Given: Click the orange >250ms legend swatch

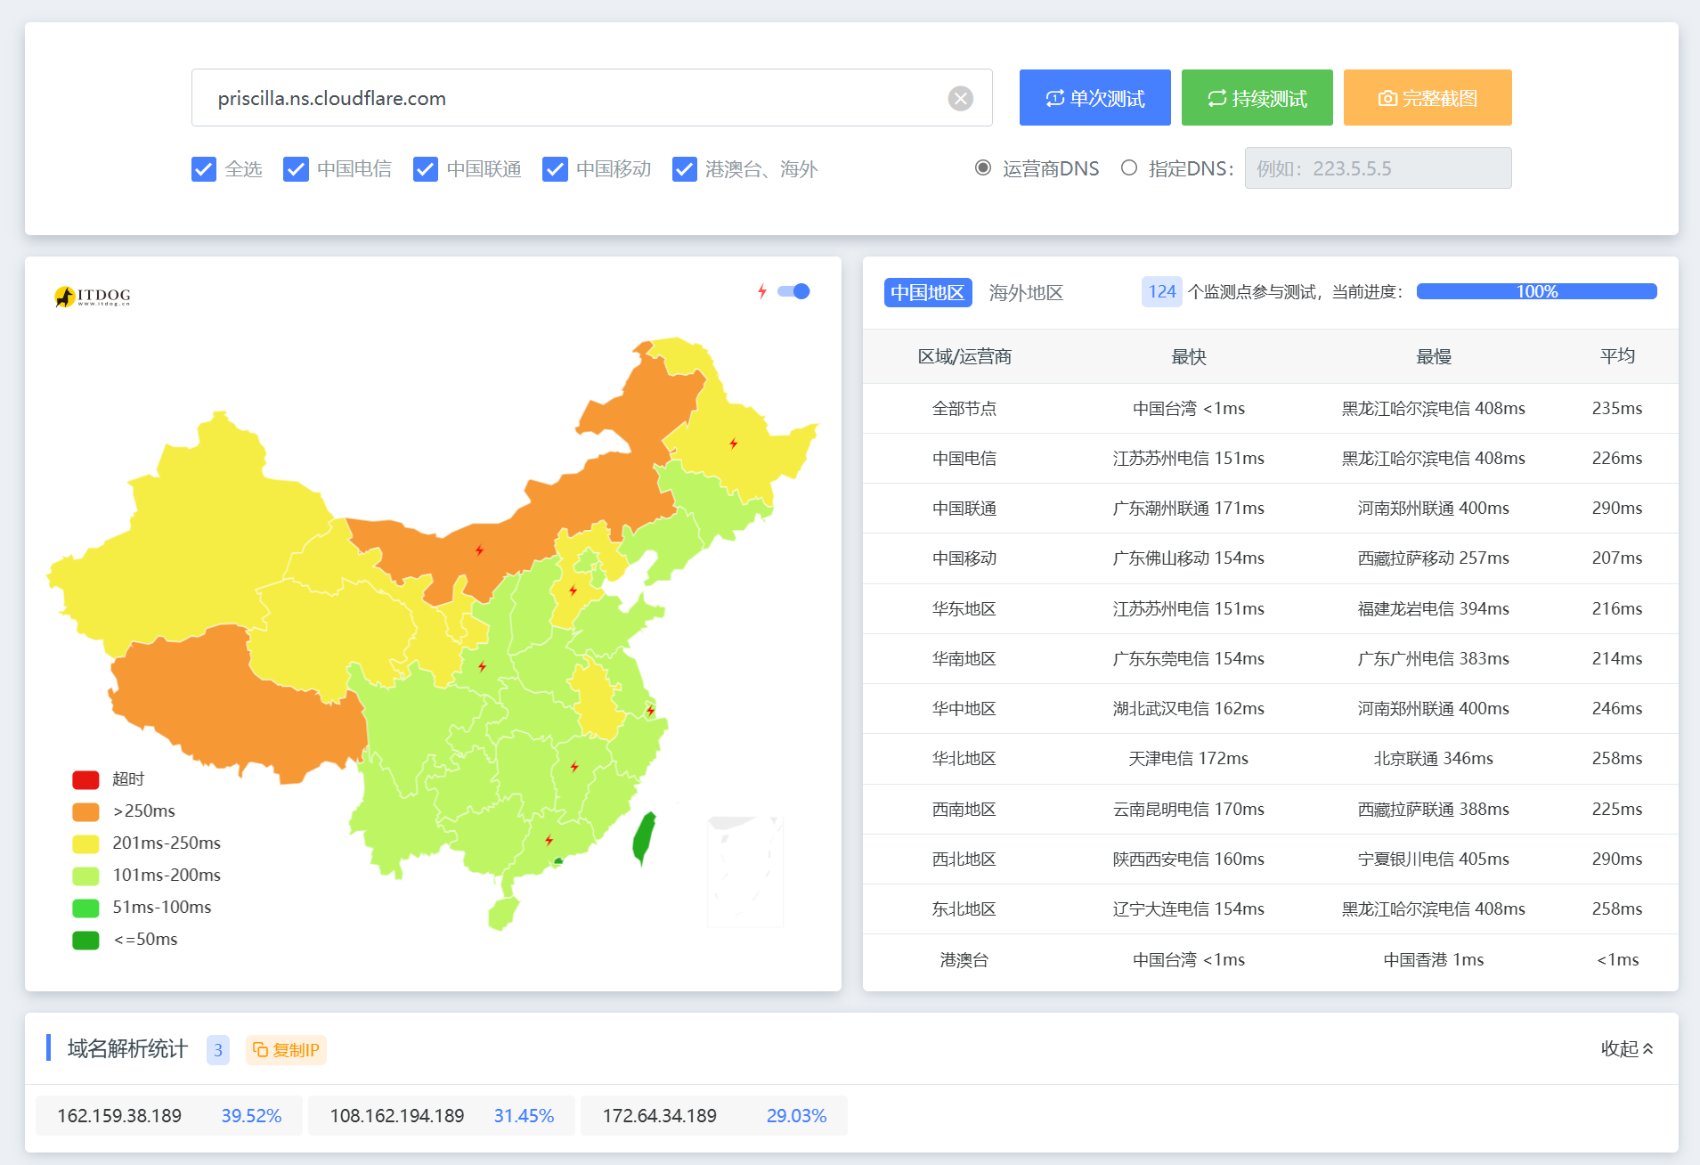Looking at the screenshot, I should (85, 811).
